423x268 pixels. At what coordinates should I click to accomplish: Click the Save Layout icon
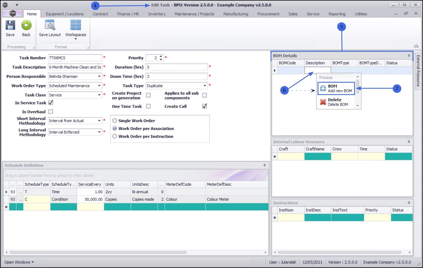[x=50, y=25]
